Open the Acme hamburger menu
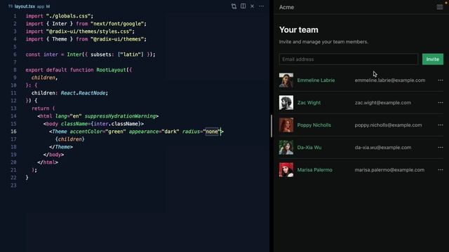 coord(440,7)
